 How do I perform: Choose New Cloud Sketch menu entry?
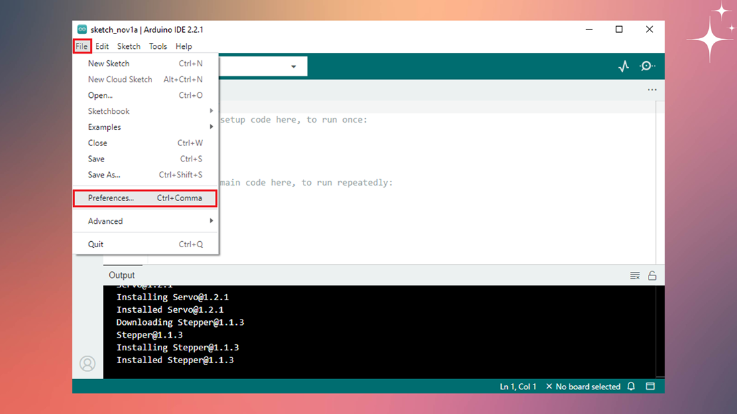[145, 80]
